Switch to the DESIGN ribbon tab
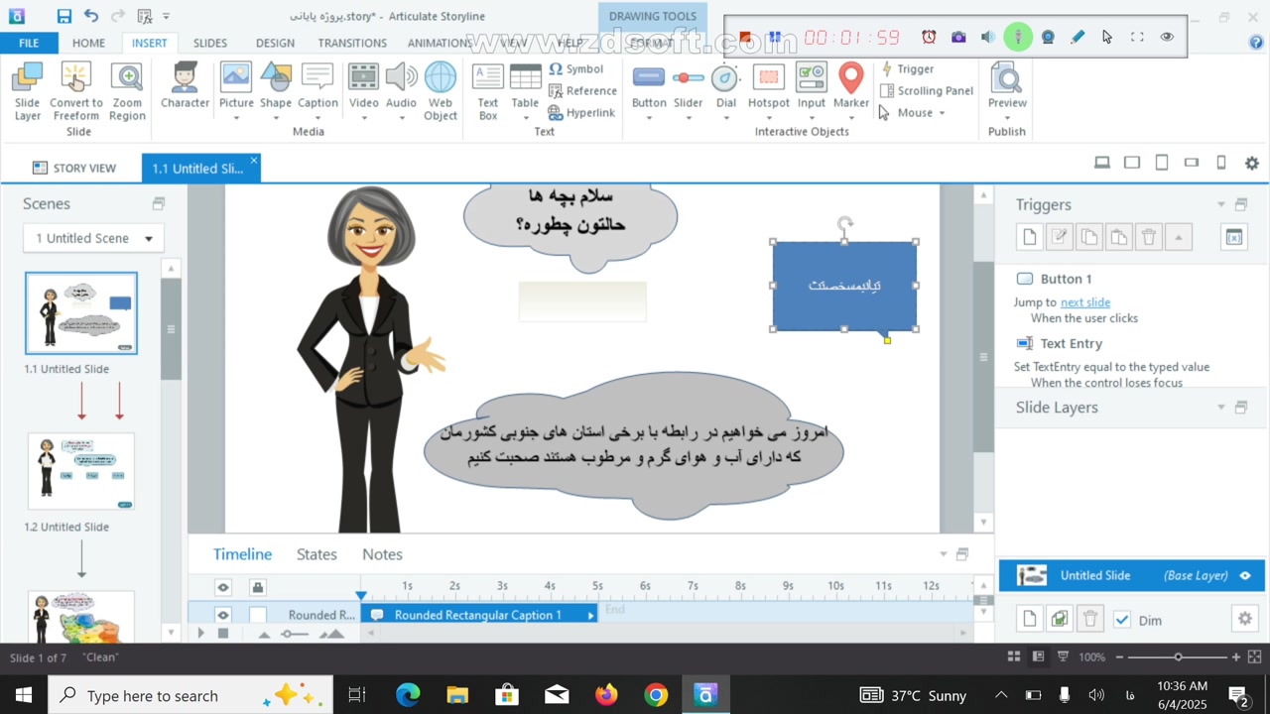 [275, 43]
